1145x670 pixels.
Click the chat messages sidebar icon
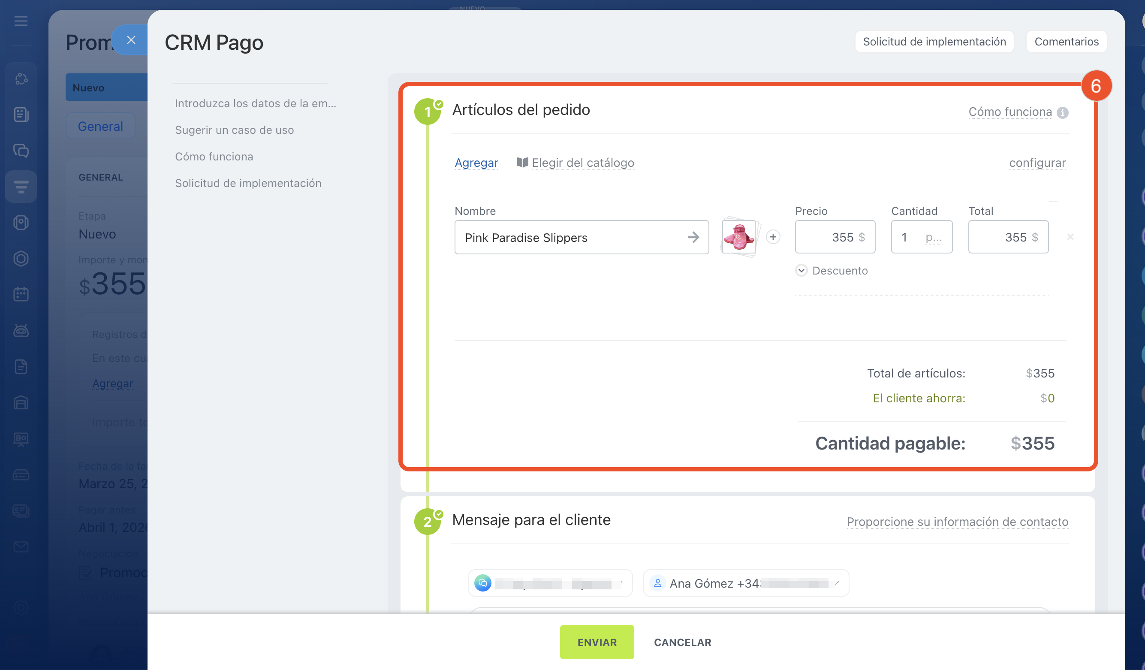[21, 151]
